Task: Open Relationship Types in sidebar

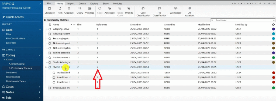Action: click(16, 81)
